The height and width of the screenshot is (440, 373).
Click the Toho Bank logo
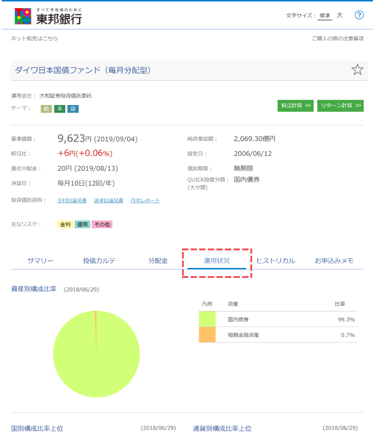pyautogui.click(x=48, y=16)
